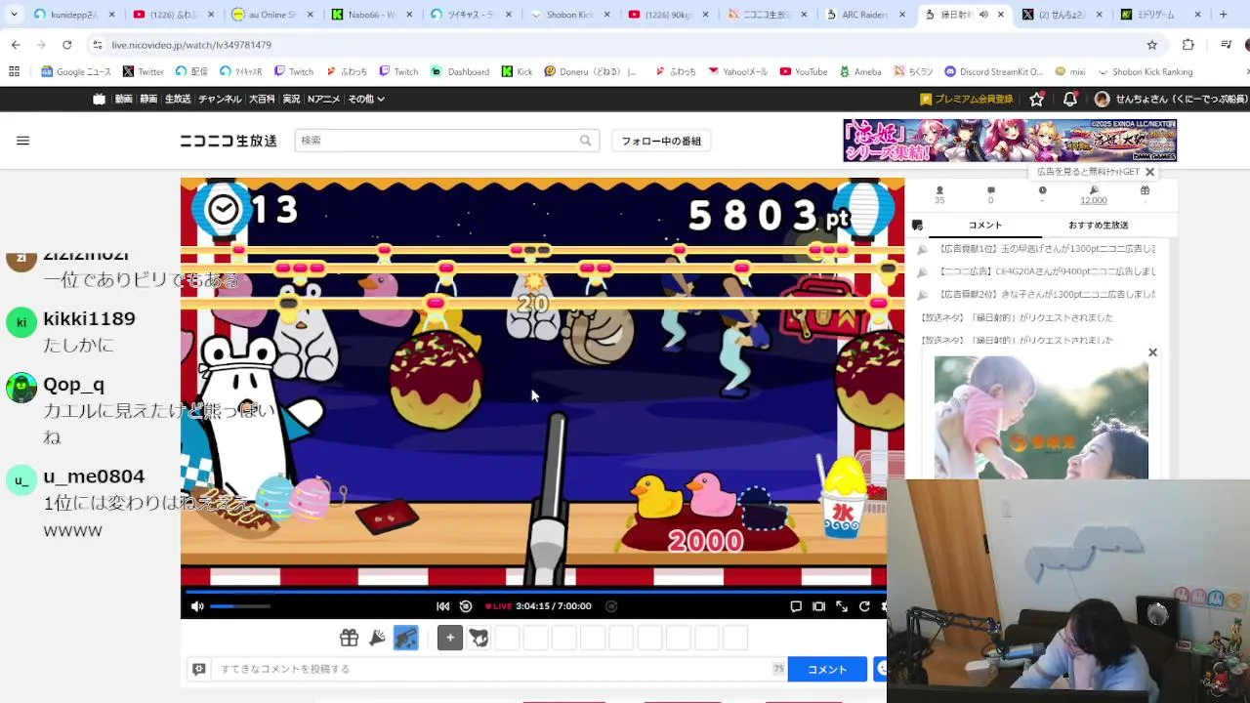Select the shooting gallery gun item
The width and height of the screenshot is (1250, 703).
click(x=405, y=639)
